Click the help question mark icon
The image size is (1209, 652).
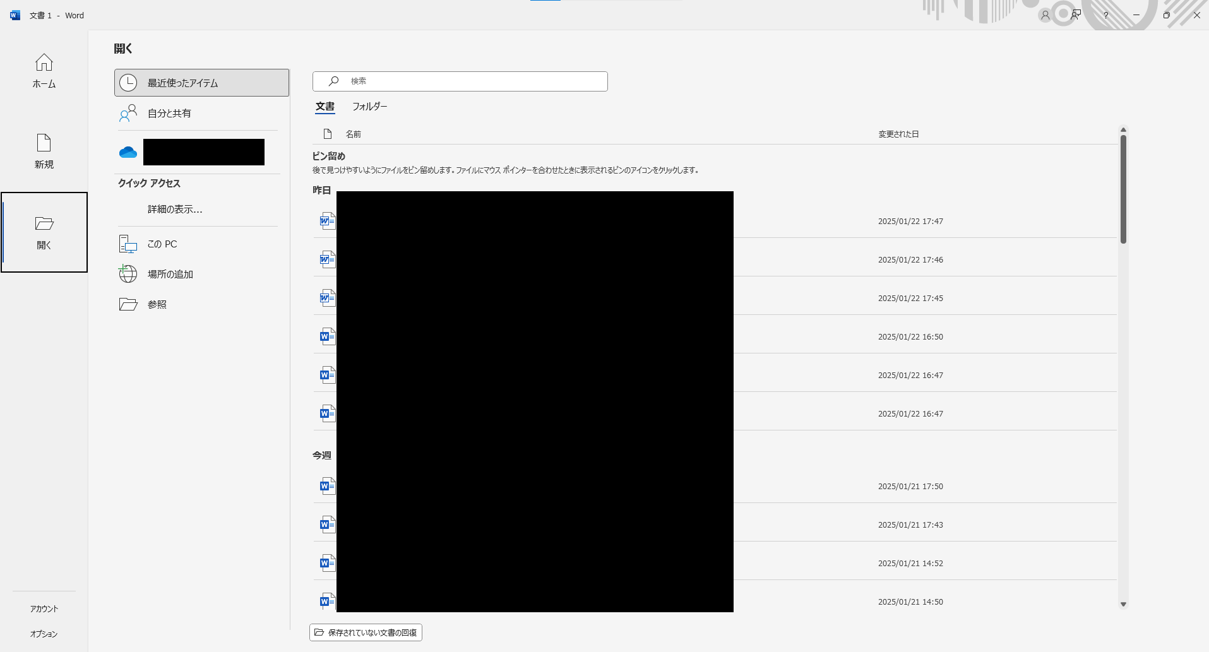[x=1105, y=15]
